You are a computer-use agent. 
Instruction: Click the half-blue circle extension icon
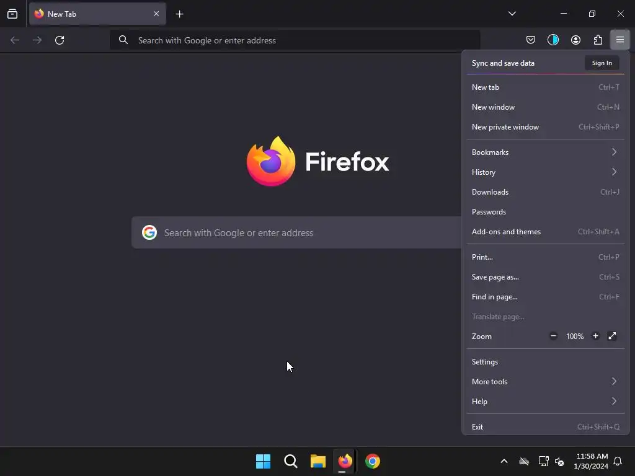tap(553, 40)
